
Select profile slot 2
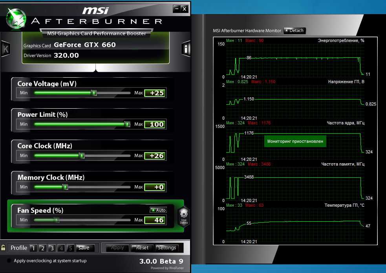(x=42, y=248)
